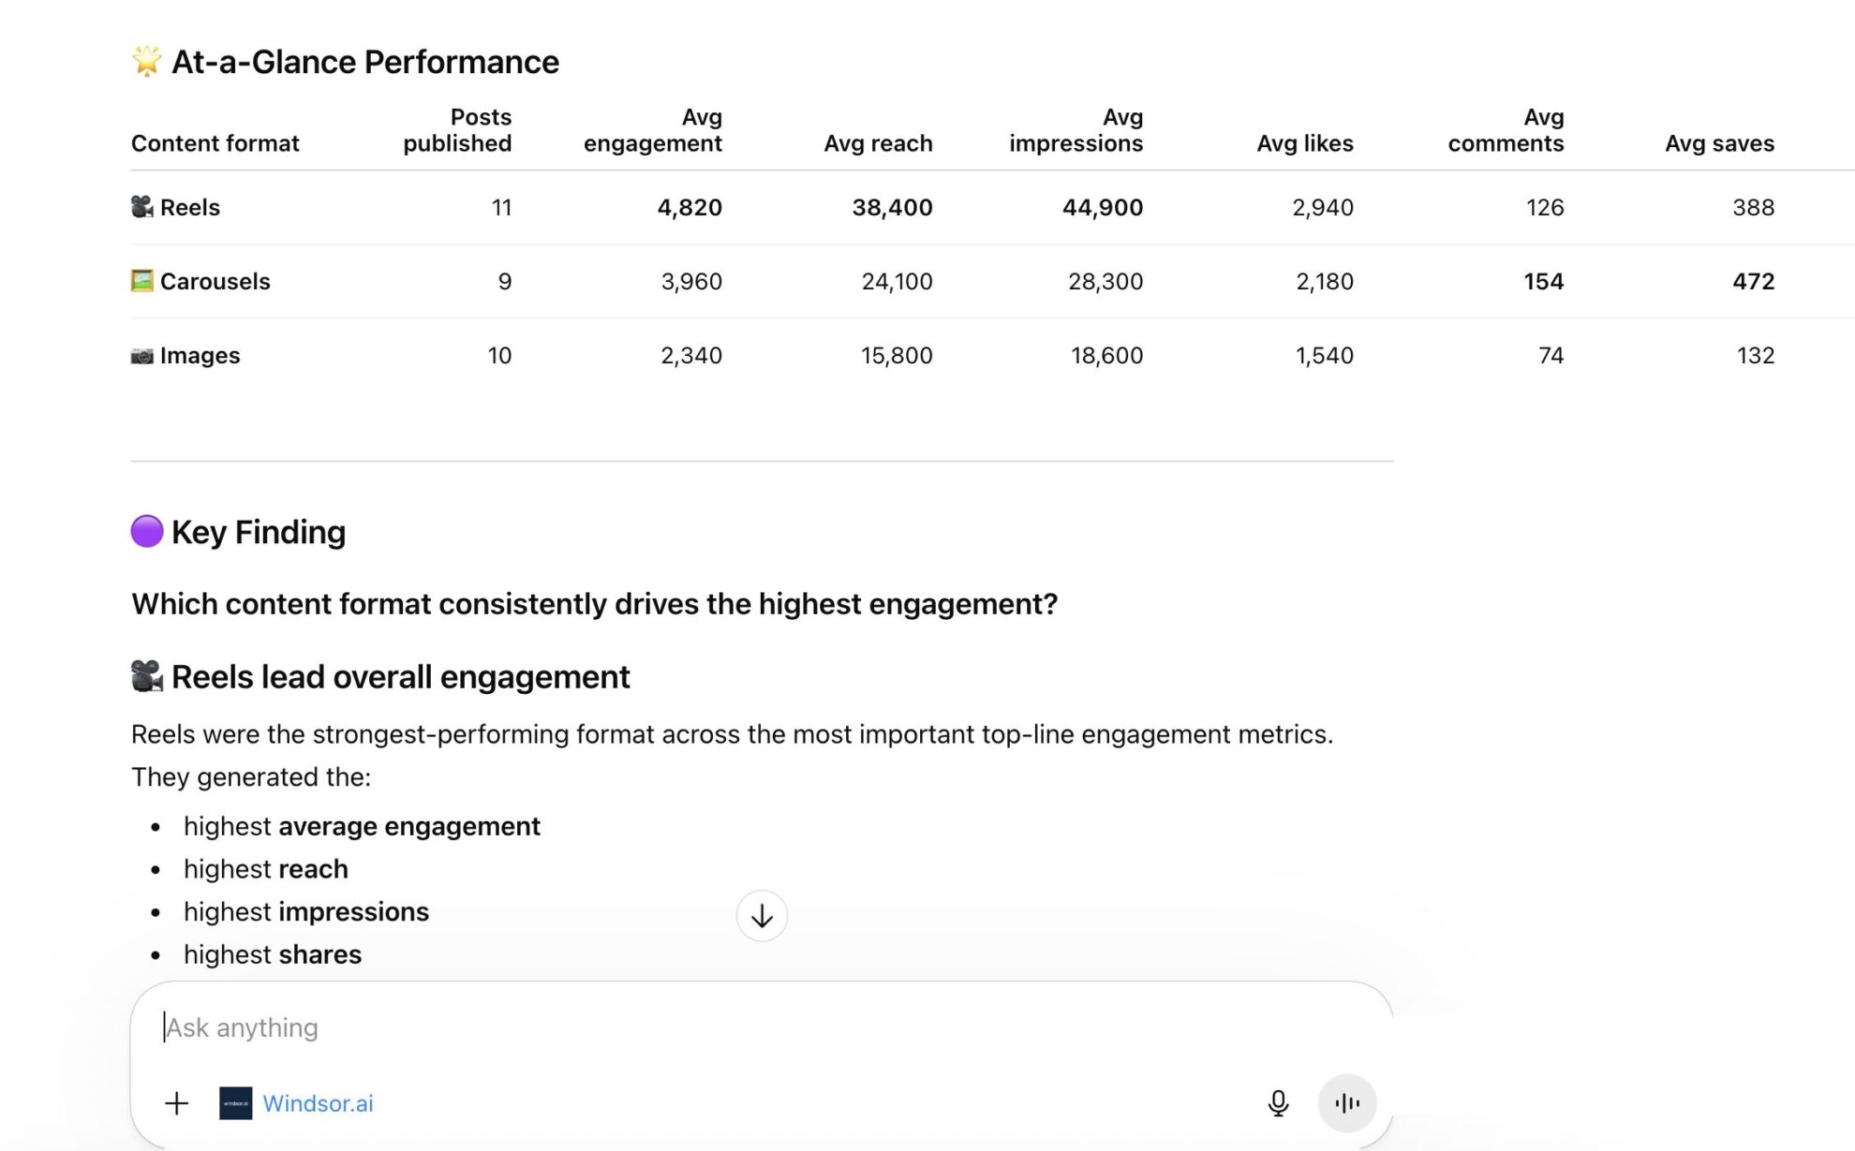This screenshot has width=1855, height=1151.
Task: Select the Avg saves column header
Action: pyautogui.click(x=1720, y=143)
